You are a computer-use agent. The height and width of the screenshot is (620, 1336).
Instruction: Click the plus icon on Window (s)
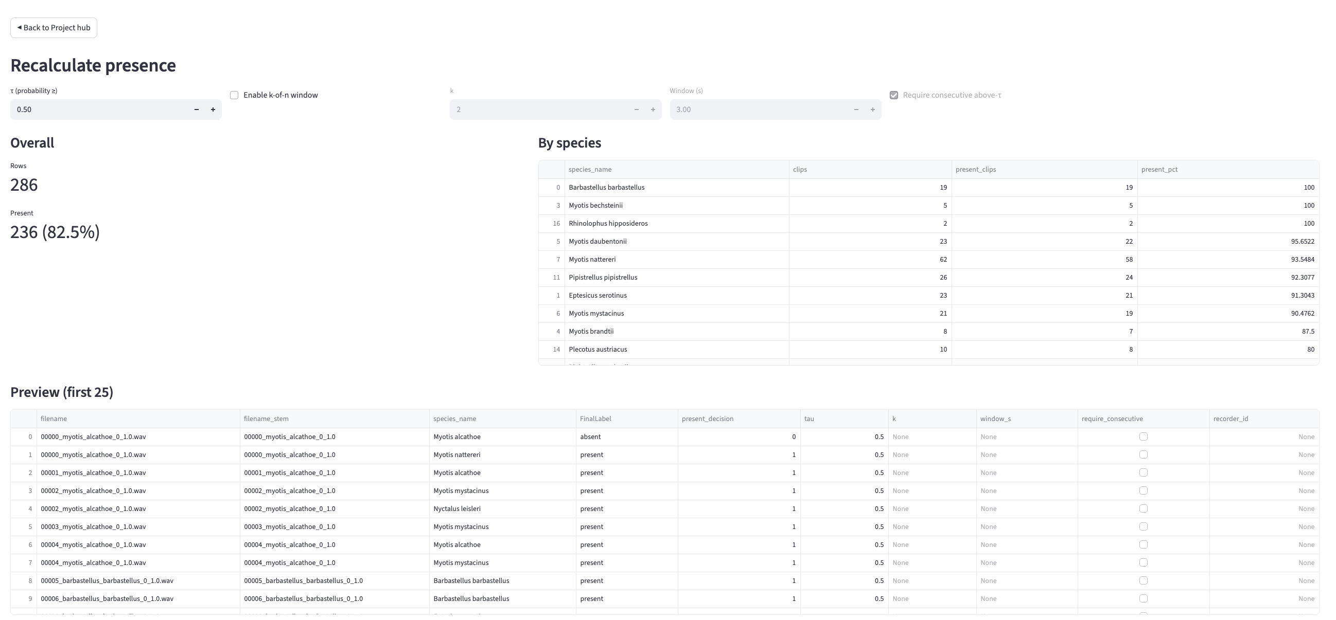[872, 110]
